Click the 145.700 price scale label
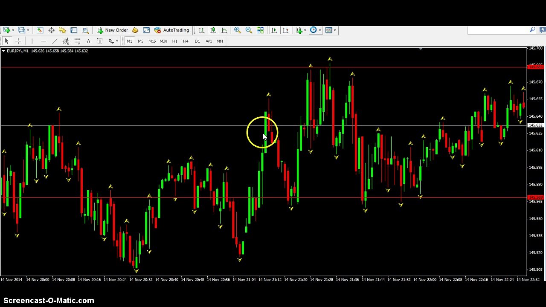Viewport: 546px width, 307px height. tap(536, 48)
